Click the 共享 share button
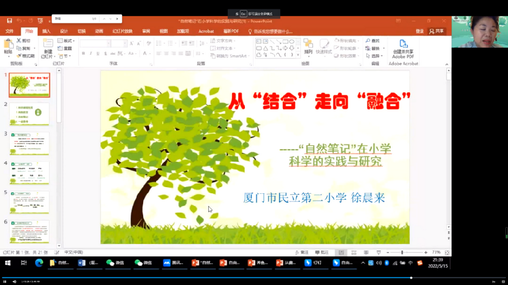This screenshot has height=285, width=508. click(437, 31)
